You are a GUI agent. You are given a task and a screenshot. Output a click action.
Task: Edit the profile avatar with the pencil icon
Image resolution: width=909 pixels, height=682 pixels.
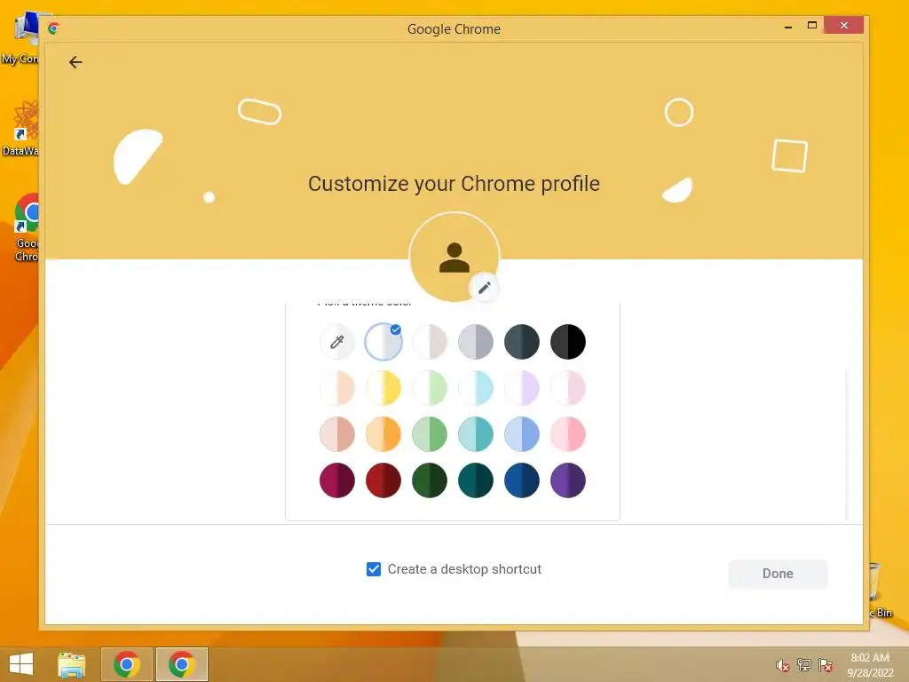485,287
